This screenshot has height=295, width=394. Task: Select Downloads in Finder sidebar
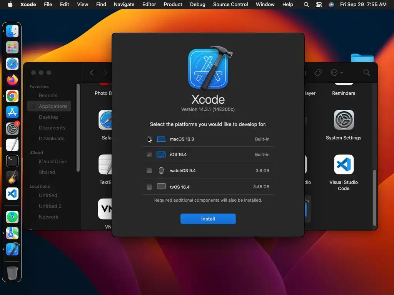click(52, 138)
